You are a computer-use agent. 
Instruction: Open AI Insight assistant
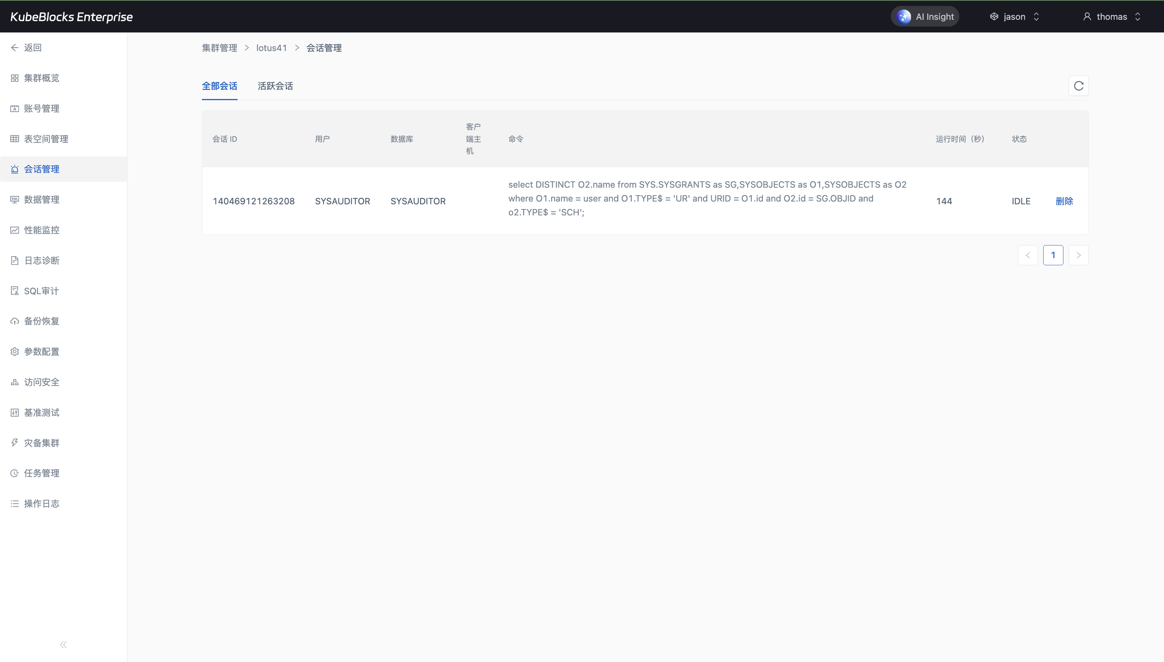(924, 17)
